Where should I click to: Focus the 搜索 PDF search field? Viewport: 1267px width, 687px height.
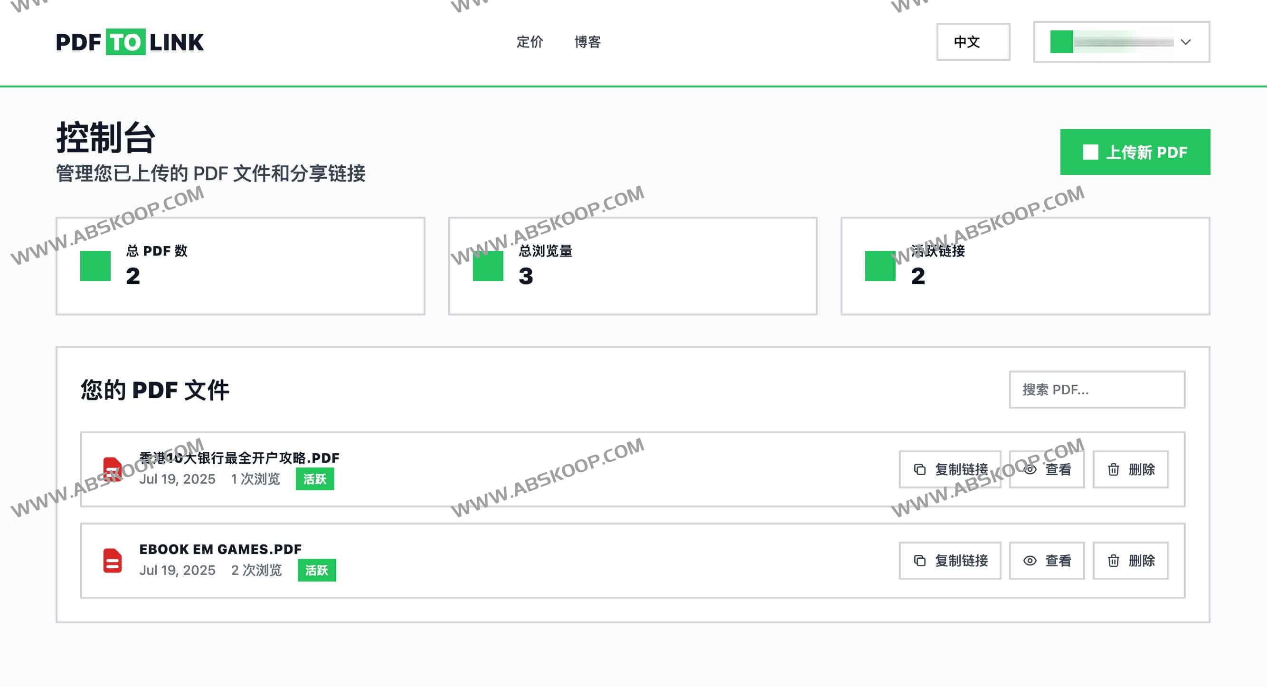tap(1097, 389)
